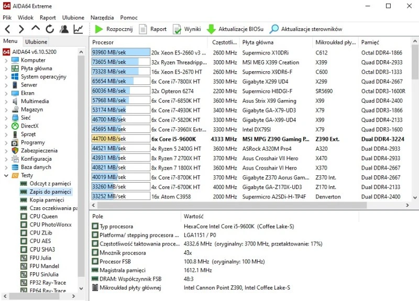Expand the Multimedia tree node
This screenshot has width=419, height=301.
click(x=6, y=102)
